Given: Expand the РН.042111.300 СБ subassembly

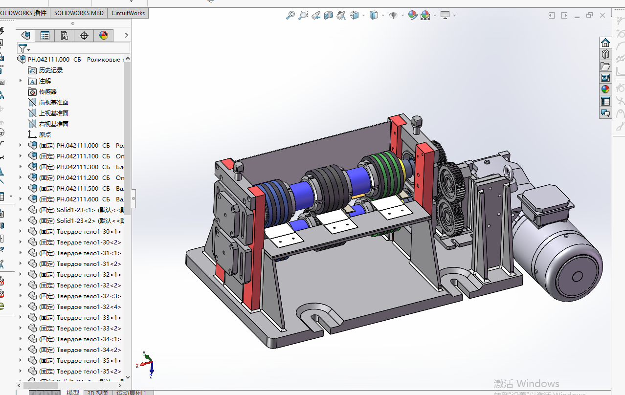Looking at the screenshot, I should point(21,167).
